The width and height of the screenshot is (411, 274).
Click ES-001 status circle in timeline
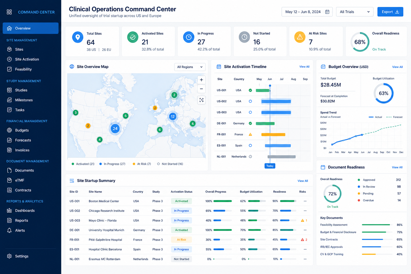pos(250,146)
